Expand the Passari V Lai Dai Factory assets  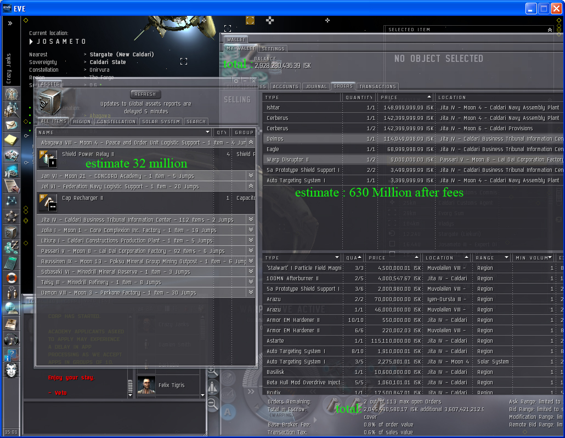[251, 251]
